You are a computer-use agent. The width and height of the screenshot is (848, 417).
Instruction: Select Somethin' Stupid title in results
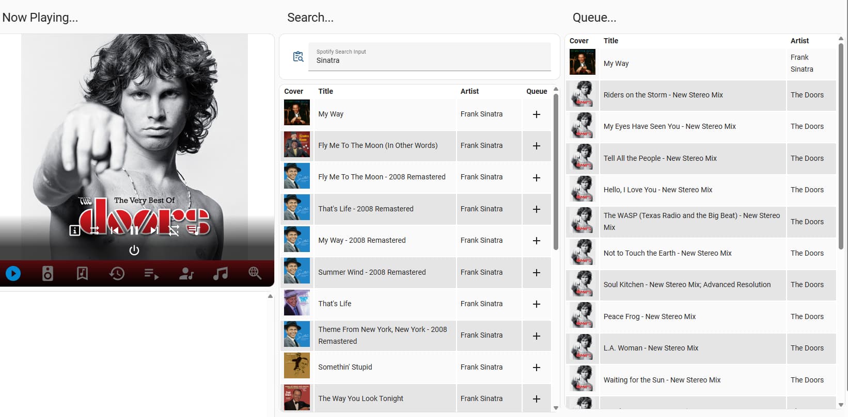click(345, 367)
